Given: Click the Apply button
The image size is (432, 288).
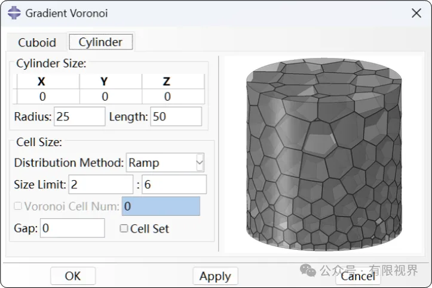Looking at the screenshot, I should [215, 276].
